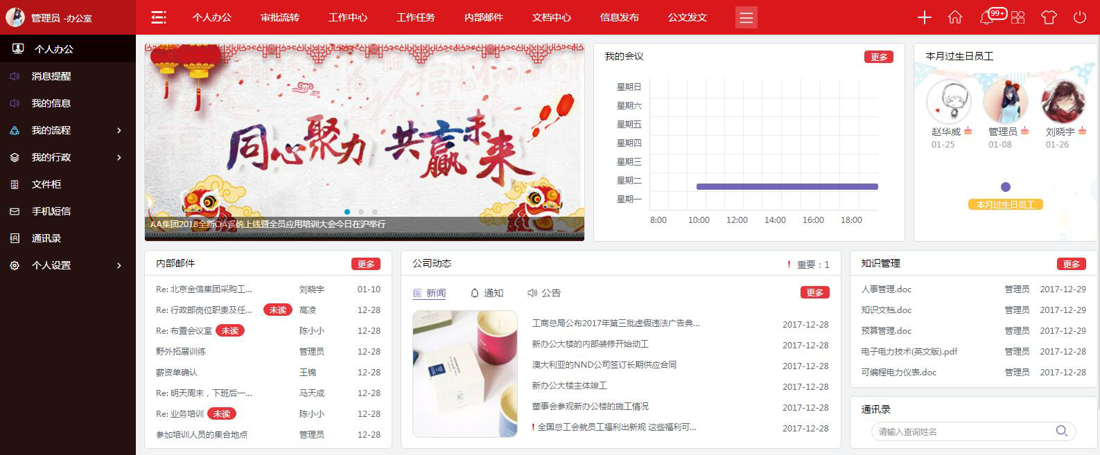The width and height of the screenshot is (1100, 455).
Task: Open document 人事管理.doc
Action: [887, 289]
